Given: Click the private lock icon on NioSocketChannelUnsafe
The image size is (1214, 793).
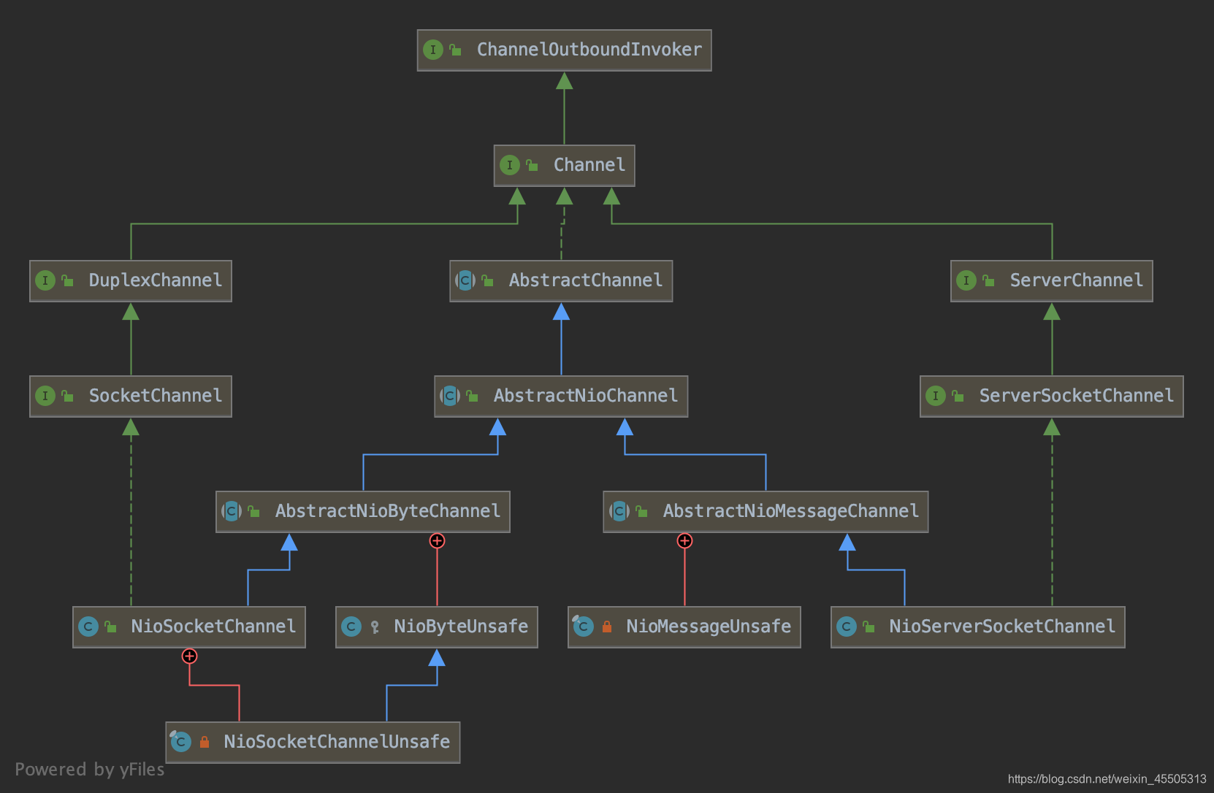Looking at the screenshot, I should click(205, 742).
